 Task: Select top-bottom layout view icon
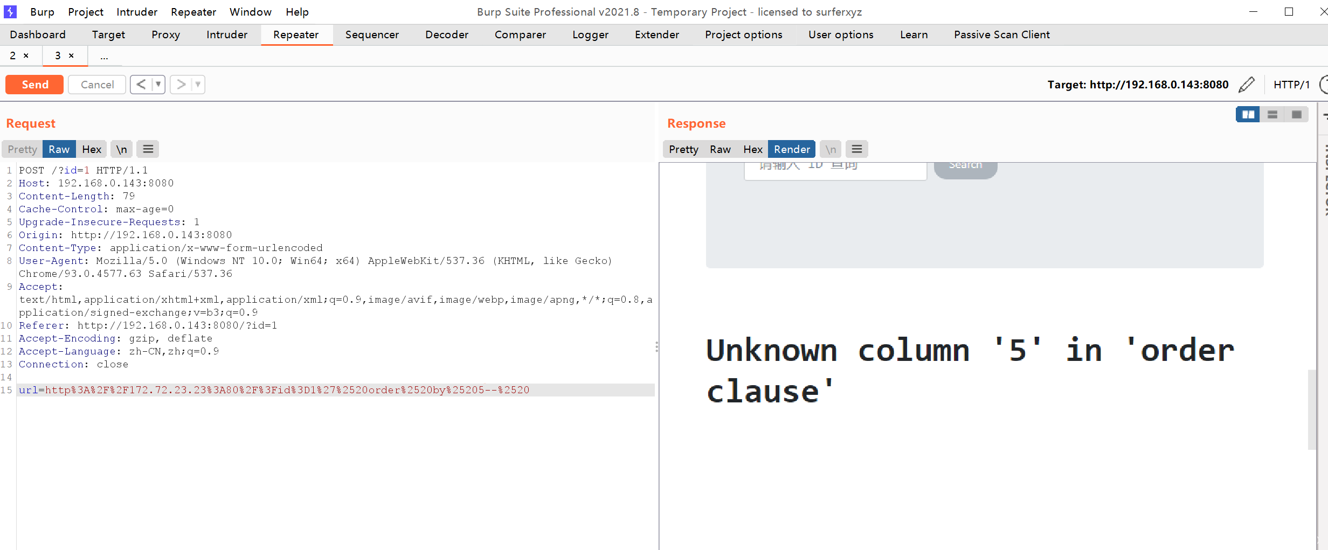1272,115
